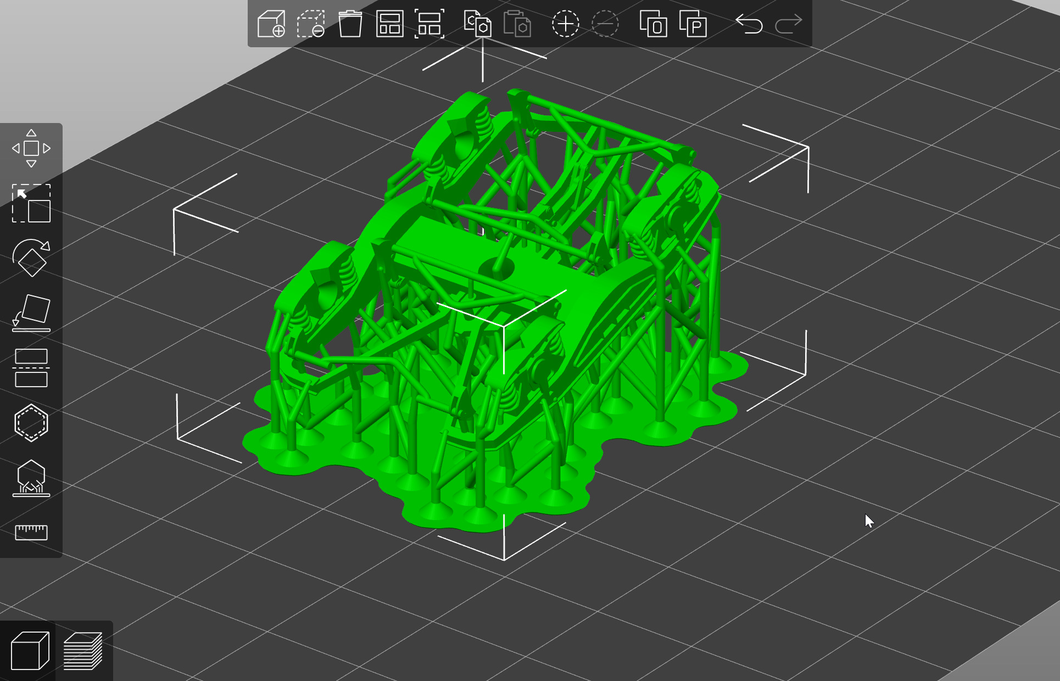Select the Move tool in left toolbar
Image resolution: width=1060 pixels, height=681 pixels.
31,148
